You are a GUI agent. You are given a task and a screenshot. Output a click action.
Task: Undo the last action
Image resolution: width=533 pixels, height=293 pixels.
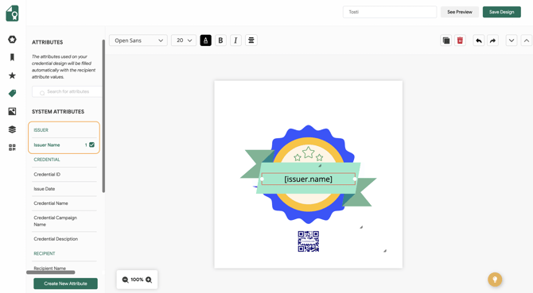point(479,40)
